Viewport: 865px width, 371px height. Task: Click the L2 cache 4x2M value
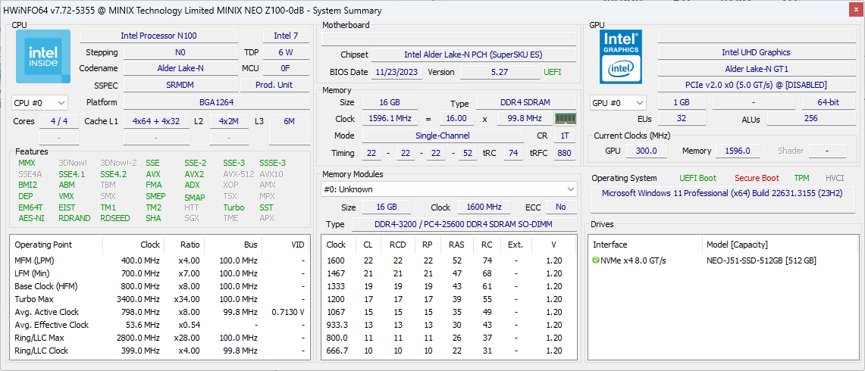pos(228,121)
